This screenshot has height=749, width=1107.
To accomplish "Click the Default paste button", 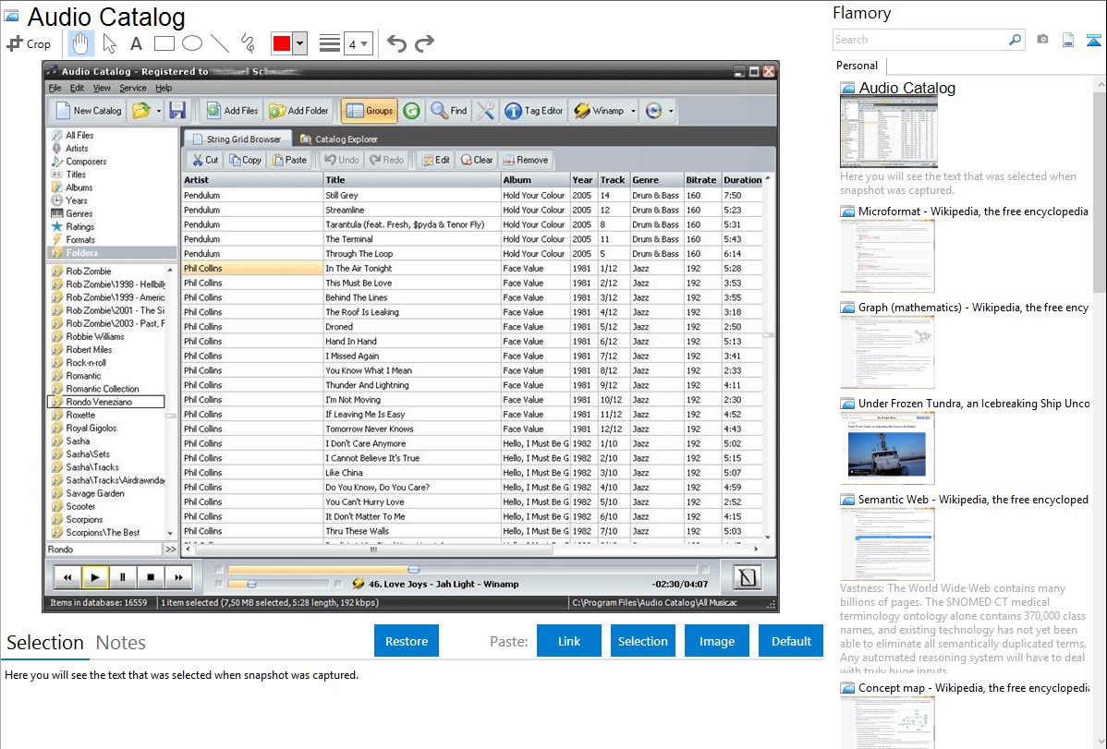I will coord(791,641).
